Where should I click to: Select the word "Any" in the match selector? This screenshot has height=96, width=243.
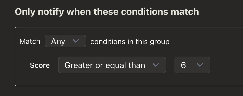click(x=58, y=41)
